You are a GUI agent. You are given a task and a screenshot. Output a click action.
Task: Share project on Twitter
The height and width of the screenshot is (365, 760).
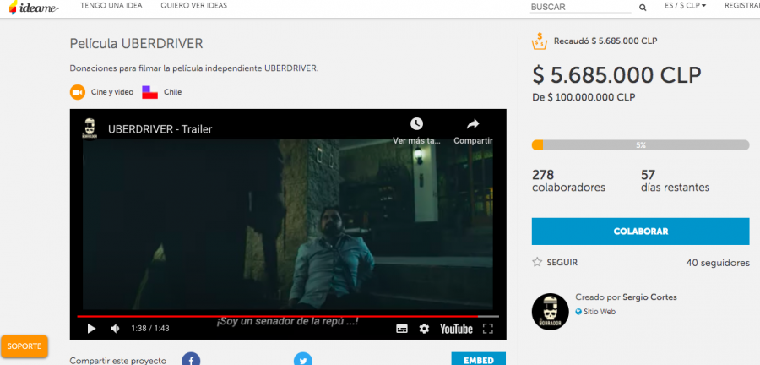tap(303, 359)
